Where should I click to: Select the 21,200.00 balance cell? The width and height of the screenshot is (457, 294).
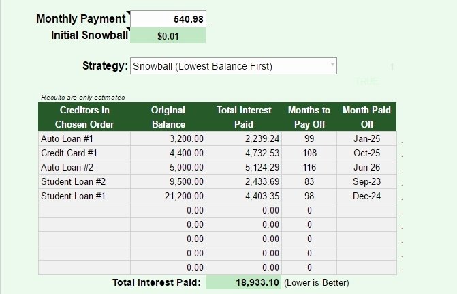[168, 196]
